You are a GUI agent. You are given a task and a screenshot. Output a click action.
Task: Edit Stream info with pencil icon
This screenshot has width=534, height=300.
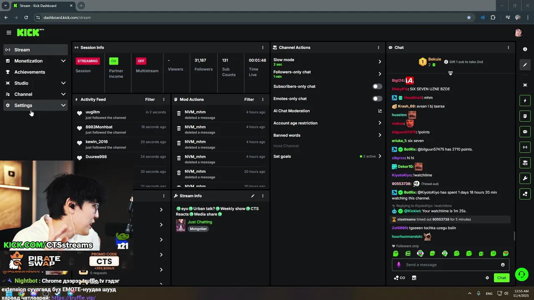coord(252,196)
